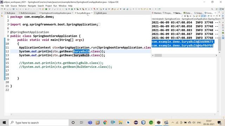Screen dimensions: 225x126
Task: Open the Window menu
Action: coord(63,6)
